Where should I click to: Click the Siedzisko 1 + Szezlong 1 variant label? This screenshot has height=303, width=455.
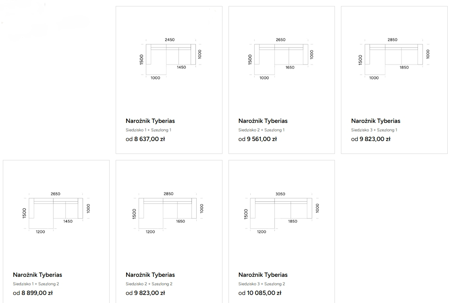149,130
